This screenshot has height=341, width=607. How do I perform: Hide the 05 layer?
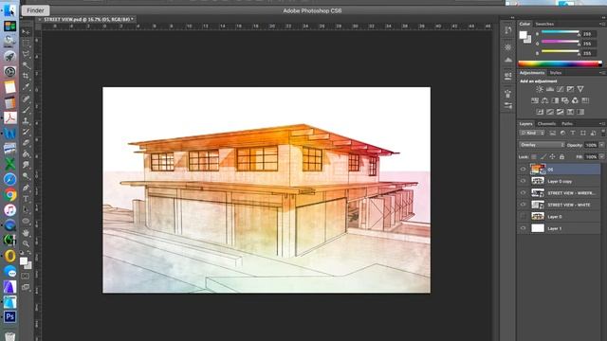pos(523,170)
